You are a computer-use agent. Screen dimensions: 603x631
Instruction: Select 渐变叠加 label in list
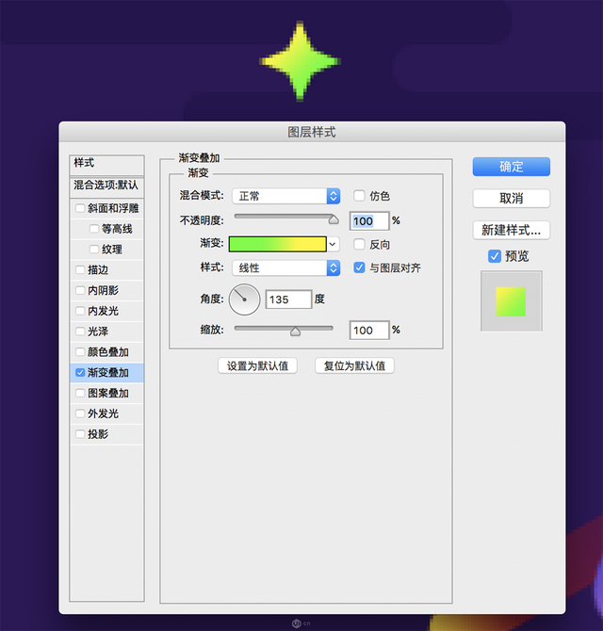point(108,372)
